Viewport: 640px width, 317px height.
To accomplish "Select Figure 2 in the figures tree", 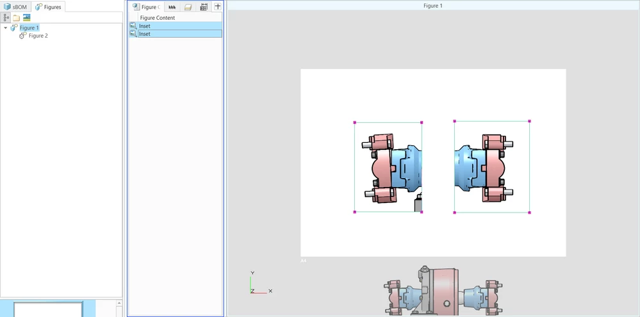I will point(38,36).
